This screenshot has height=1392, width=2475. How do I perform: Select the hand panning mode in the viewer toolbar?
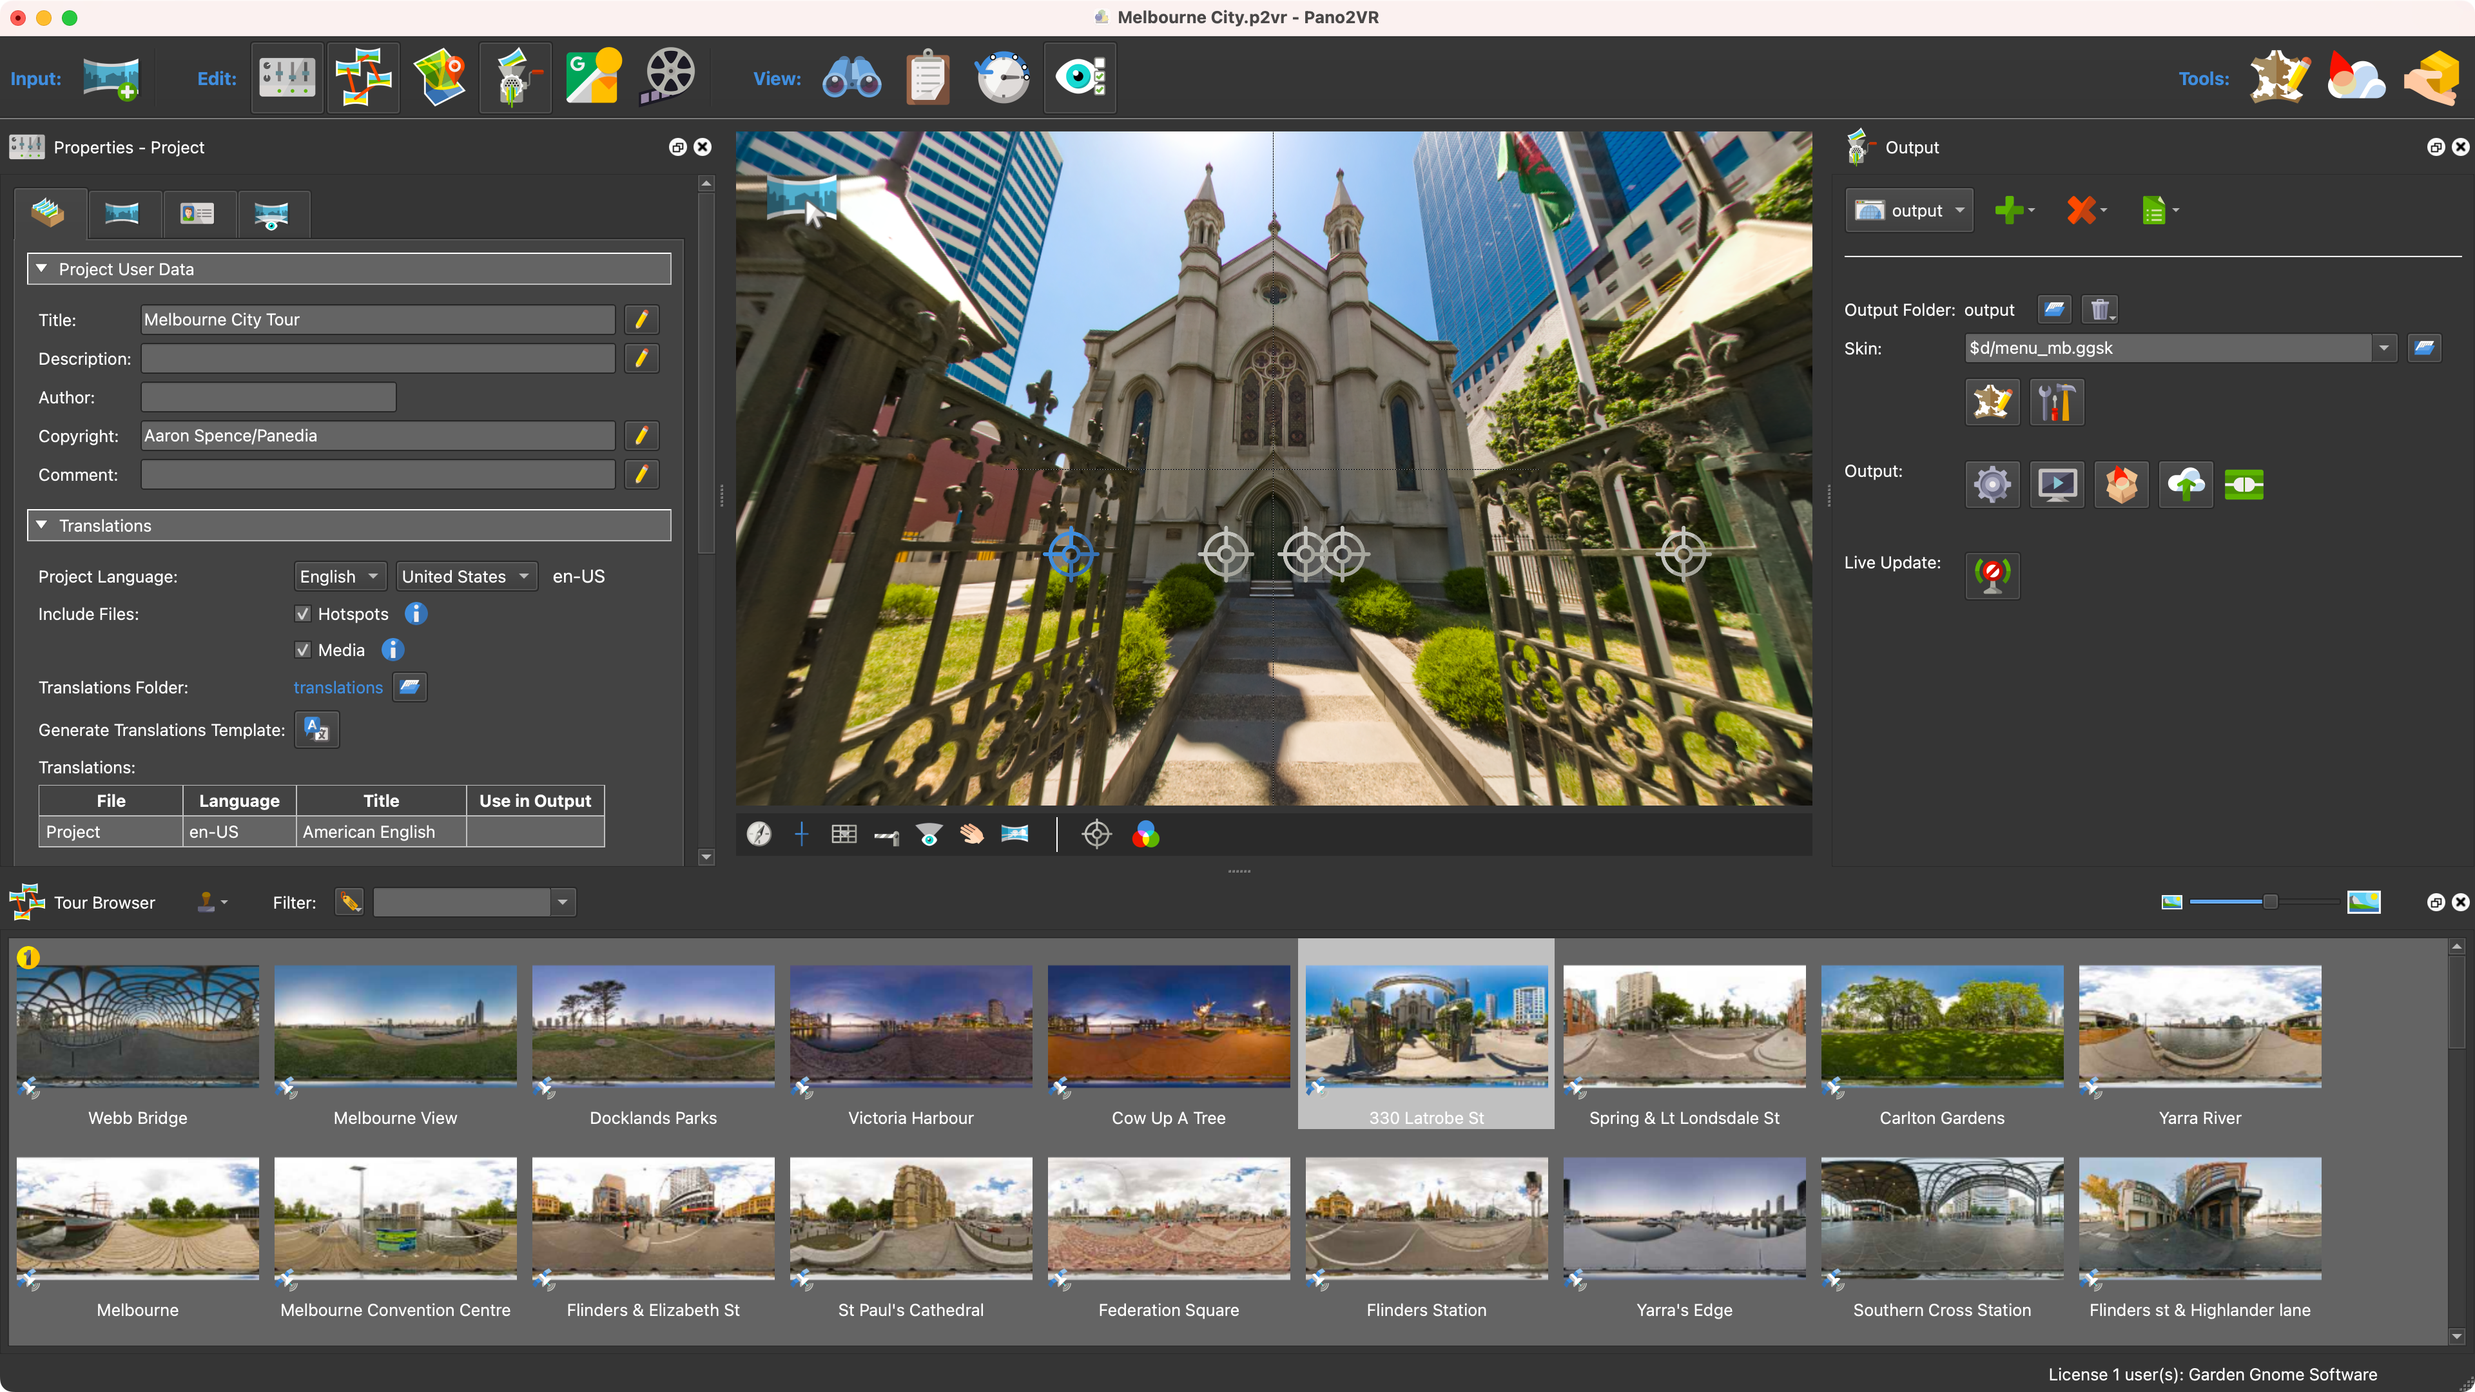[x=971, y=834]
